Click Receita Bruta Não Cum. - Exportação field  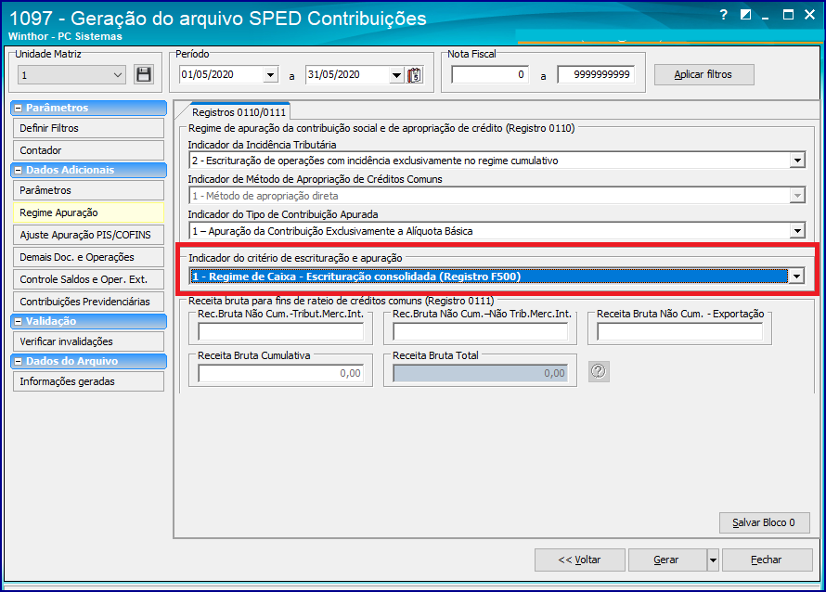[679, 331]
